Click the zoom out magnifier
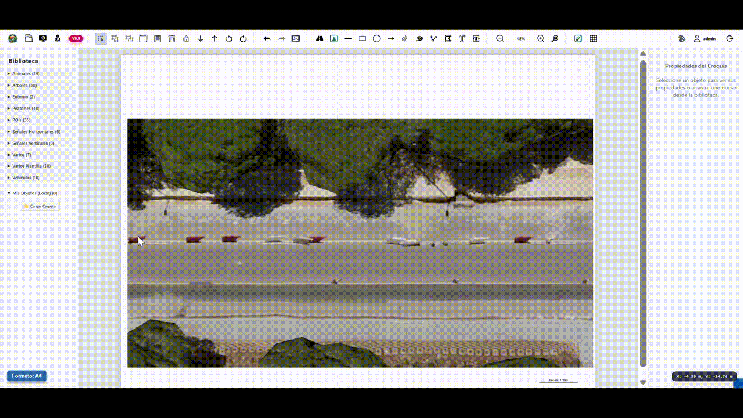The width and height of the screenshot is (743, 418). click(x=500, y=39)
